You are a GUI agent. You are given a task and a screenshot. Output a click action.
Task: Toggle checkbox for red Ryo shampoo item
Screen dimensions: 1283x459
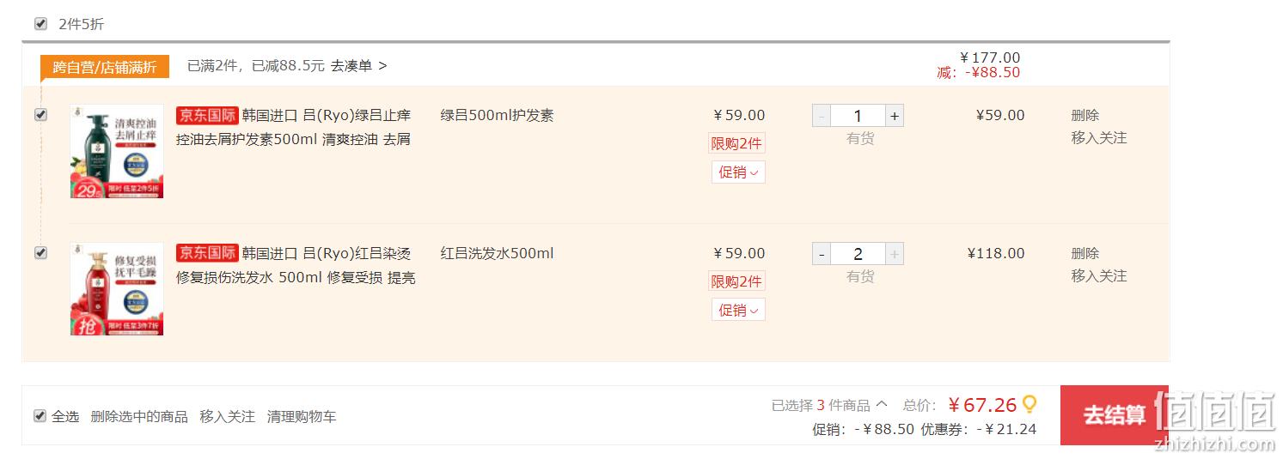click(x=40, y=252)
